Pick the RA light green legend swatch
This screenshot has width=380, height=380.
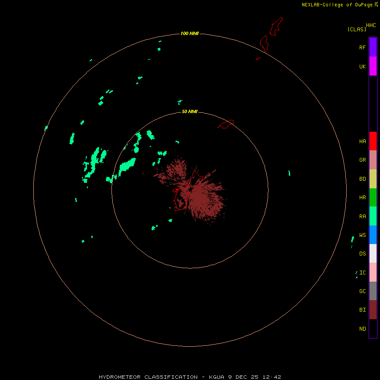point(373,216)
